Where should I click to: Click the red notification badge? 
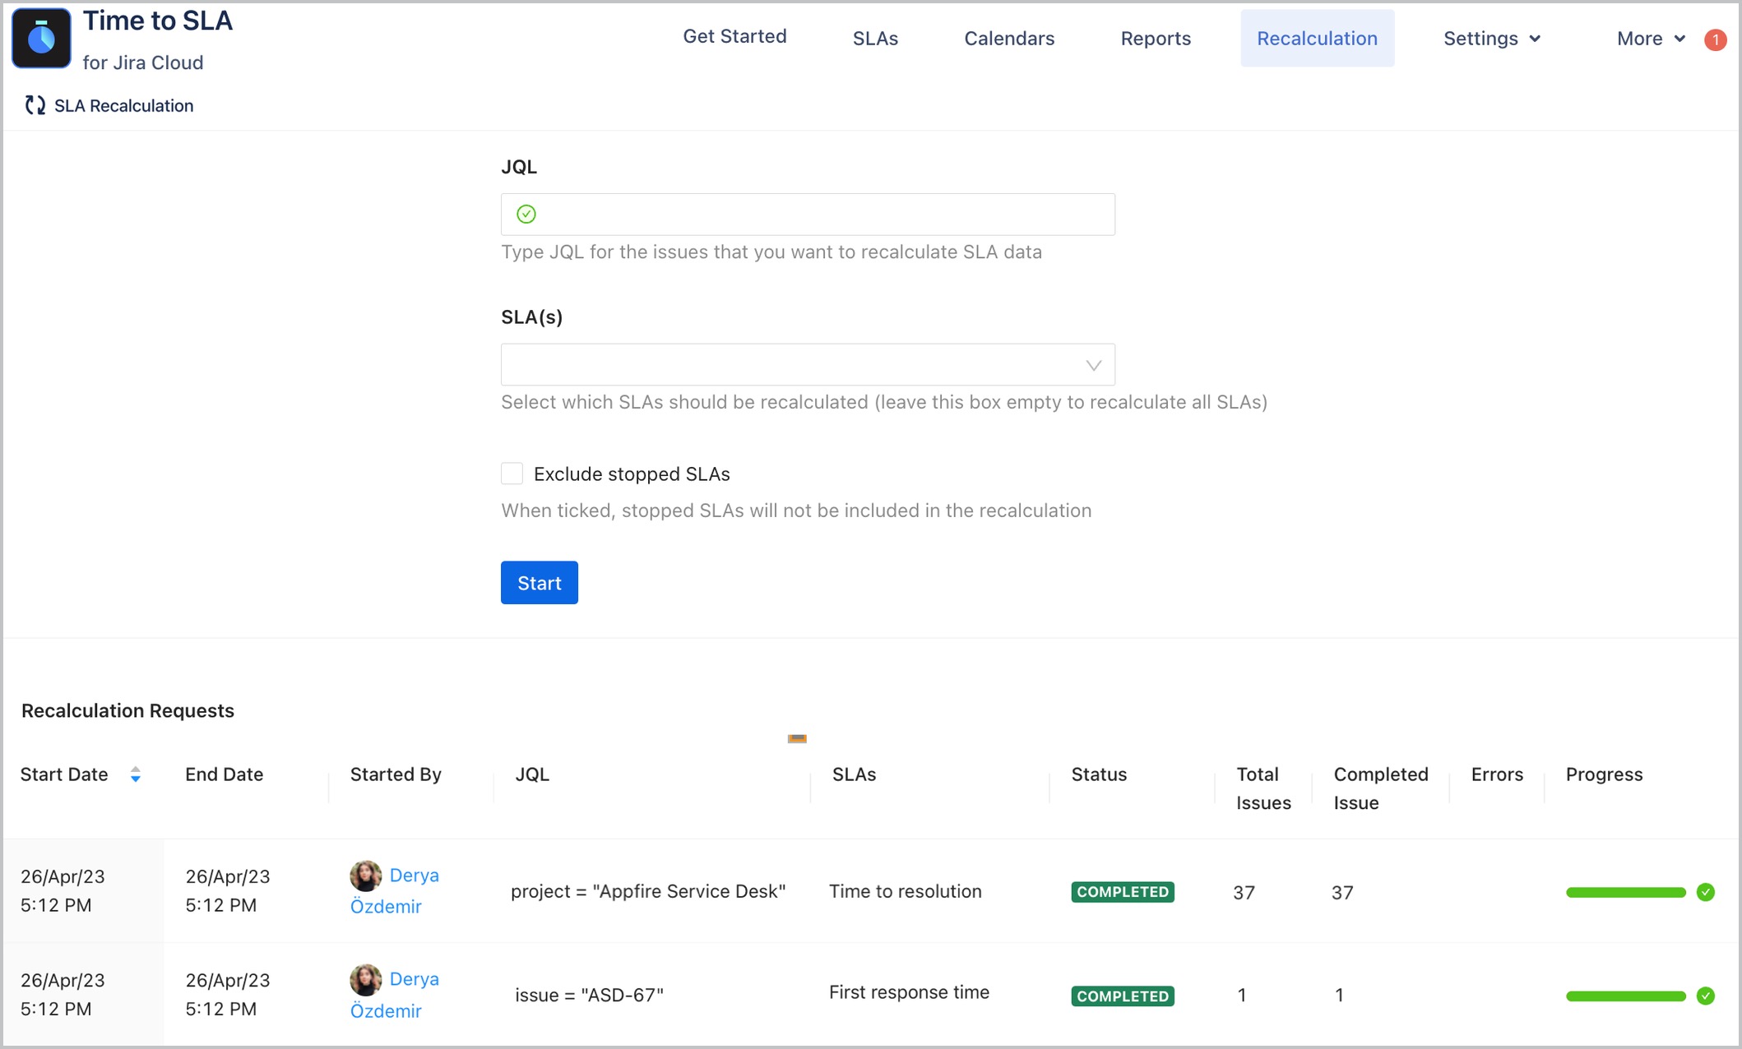(1715, 39)
